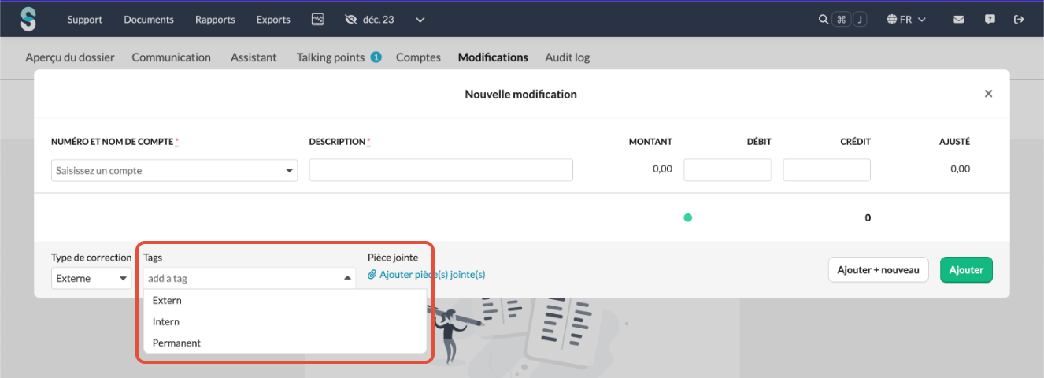The image size is (1044, 378).
Task: Close the Nouvelle modification dialog
Action: pyautogui.click(x=988, y=94)
